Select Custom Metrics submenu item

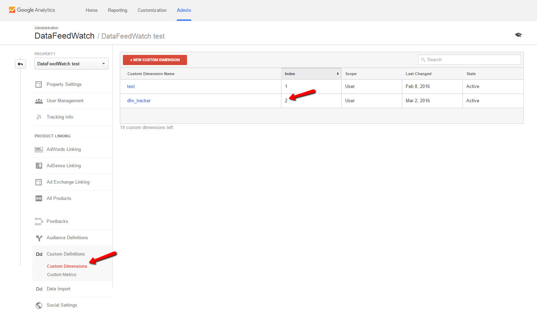tap(62, 275)
